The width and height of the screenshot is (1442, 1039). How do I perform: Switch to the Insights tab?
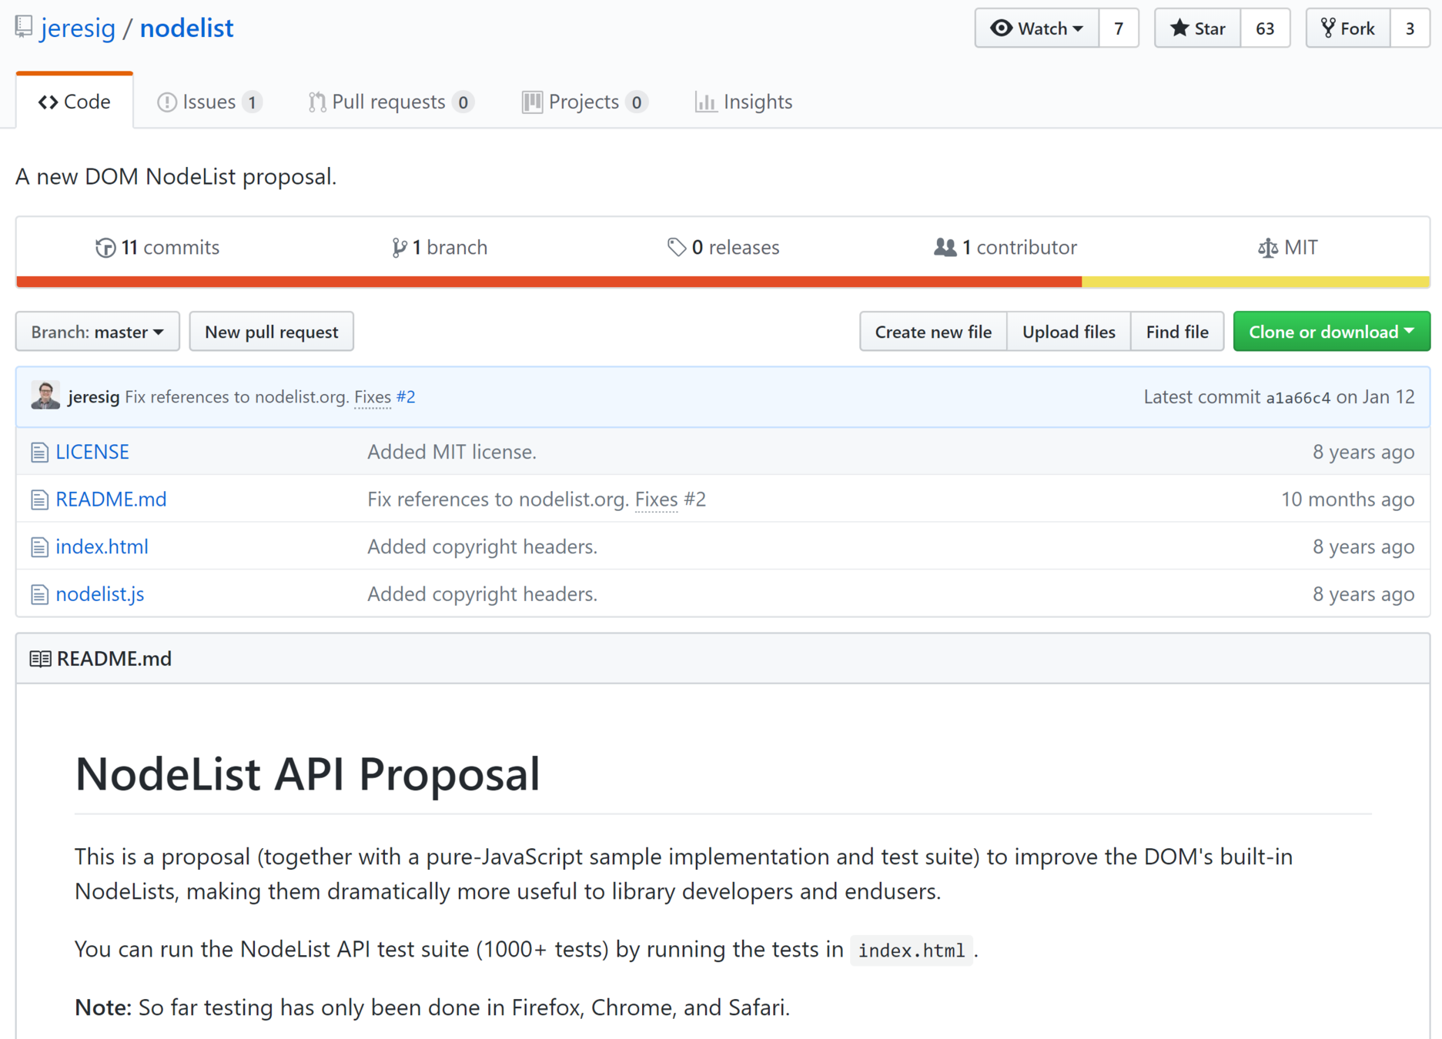pos(744,102)
